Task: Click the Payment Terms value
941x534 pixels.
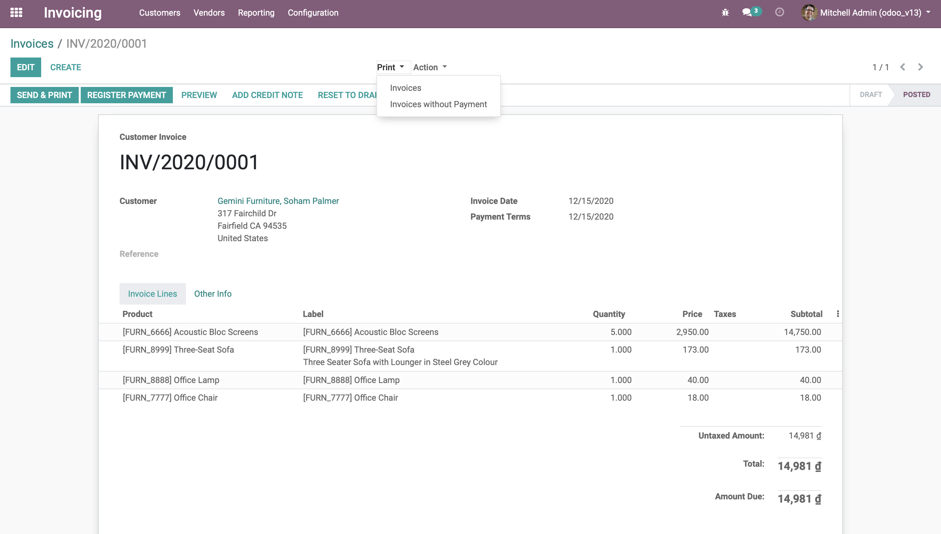Action: [590, 217]
